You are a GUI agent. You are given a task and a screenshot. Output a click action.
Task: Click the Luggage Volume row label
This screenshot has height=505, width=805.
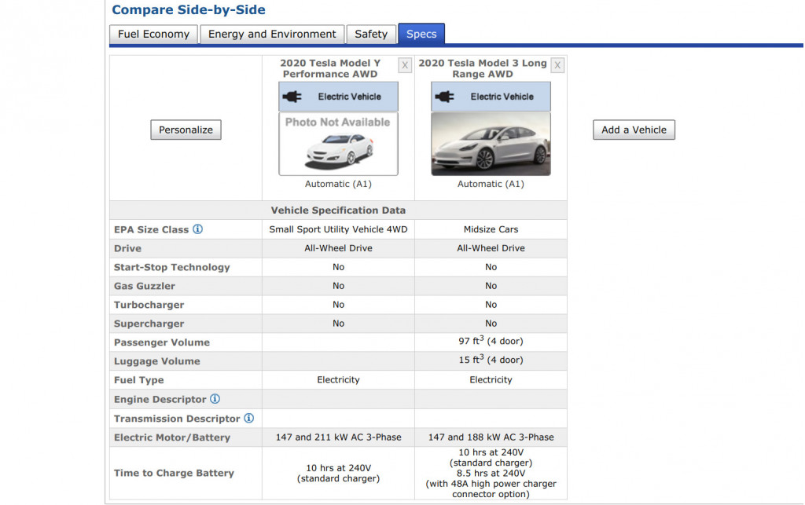157,361
